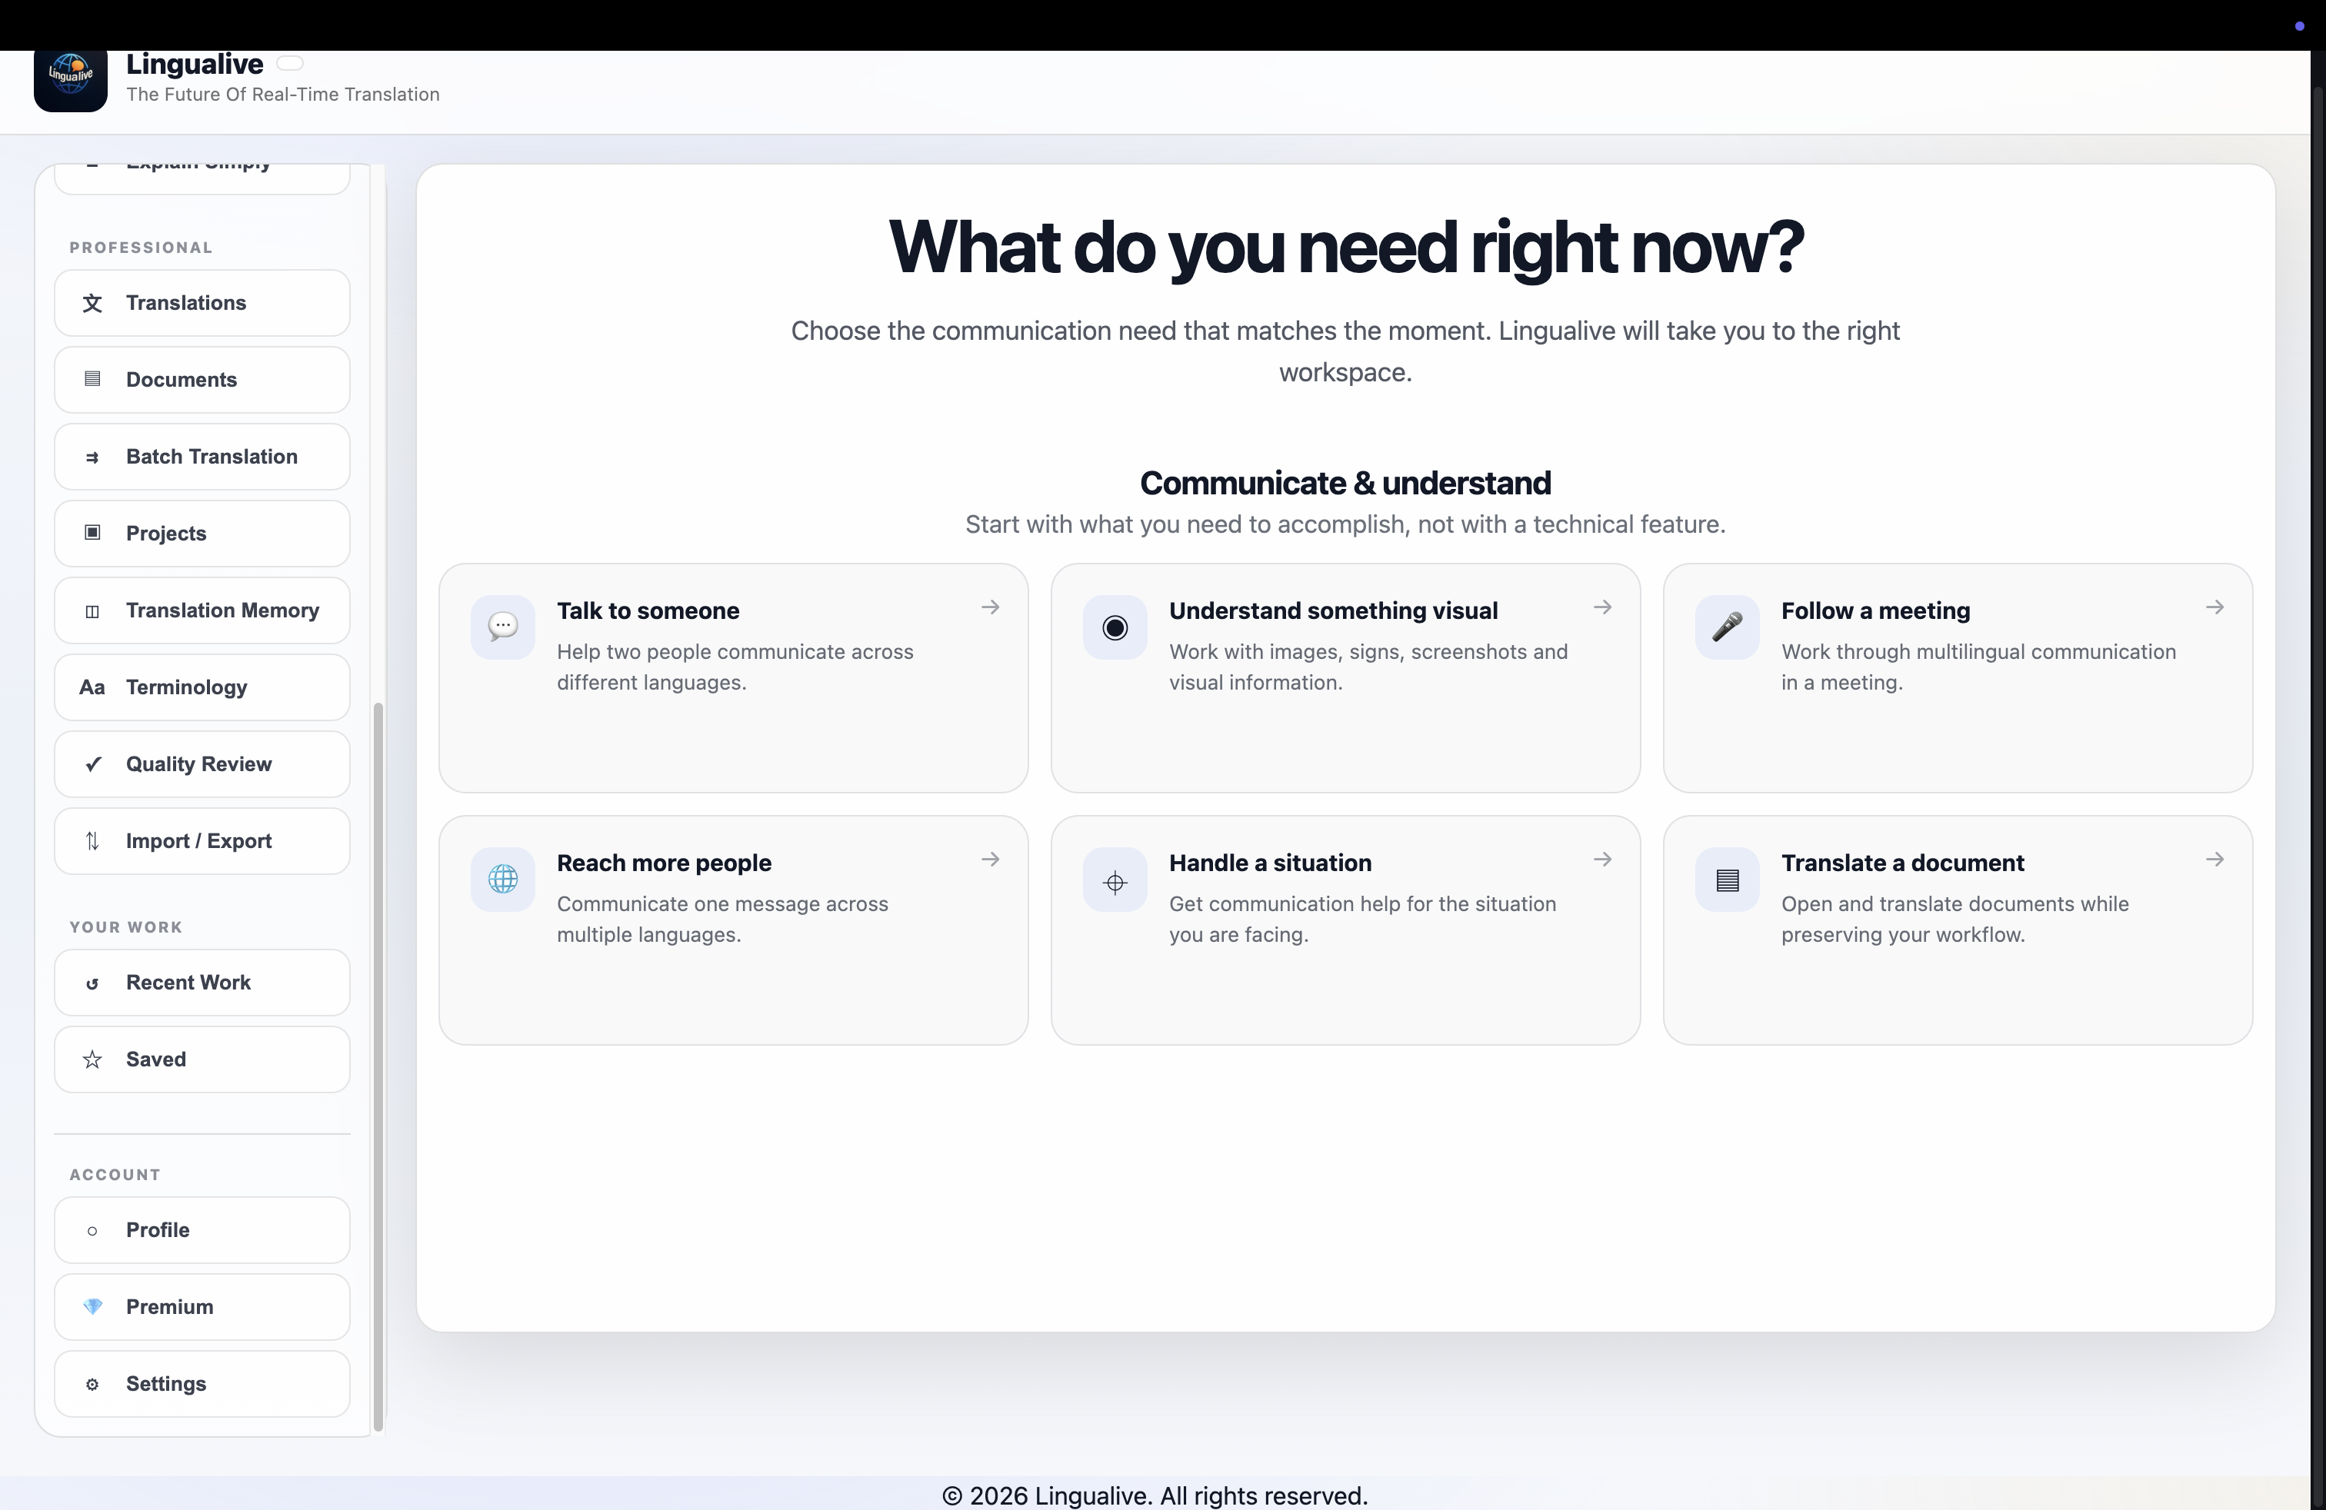2326x1510 pixels.
Task: Open the Follow a meeting arrow
Action: (x=2214, y=607)
